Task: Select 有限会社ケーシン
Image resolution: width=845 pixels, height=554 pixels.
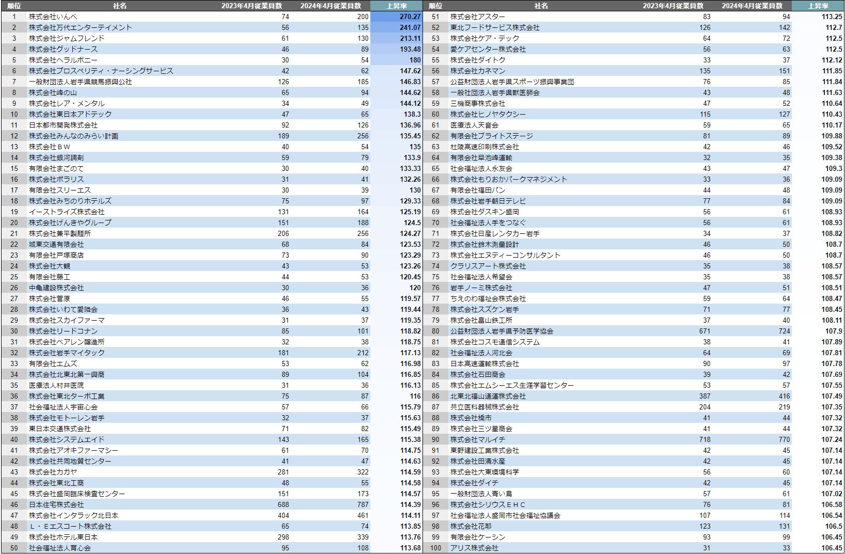Action: (478, 537)
